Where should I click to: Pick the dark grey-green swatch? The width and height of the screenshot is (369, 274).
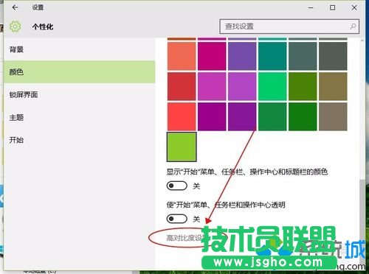tap(333, 56)
